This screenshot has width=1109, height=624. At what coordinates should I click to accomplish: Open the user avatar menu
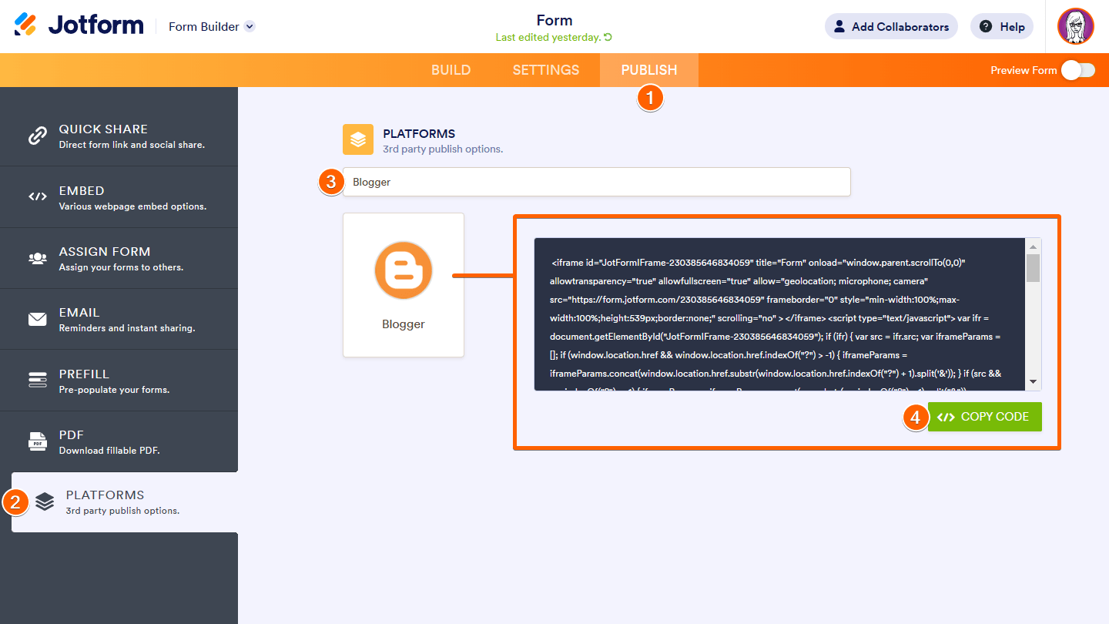(x=1076, y=27)
